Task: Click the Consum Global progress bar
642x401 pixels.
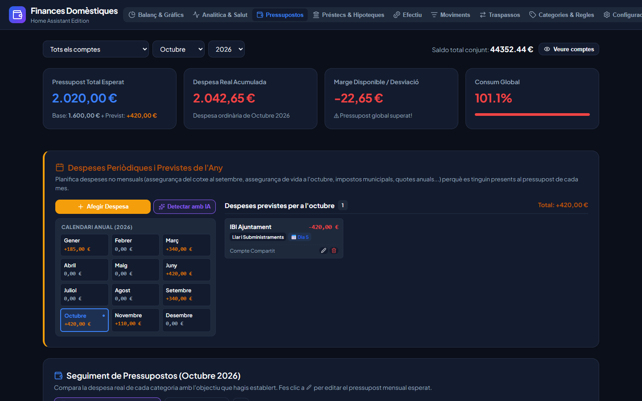Action: pos(532,115)
